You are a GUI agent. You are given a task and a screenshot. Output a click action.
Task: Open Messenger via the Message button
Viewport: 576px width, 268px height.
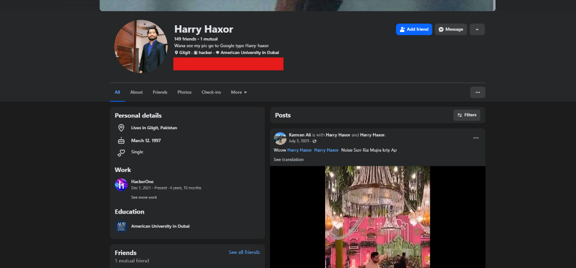click(451, 29)
